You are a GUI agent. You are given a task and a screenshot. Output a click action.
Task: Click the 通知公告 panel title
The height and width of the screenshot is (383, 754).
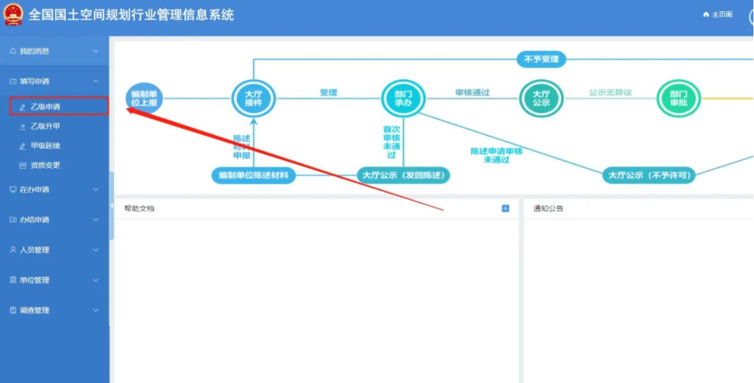[548, 208]
